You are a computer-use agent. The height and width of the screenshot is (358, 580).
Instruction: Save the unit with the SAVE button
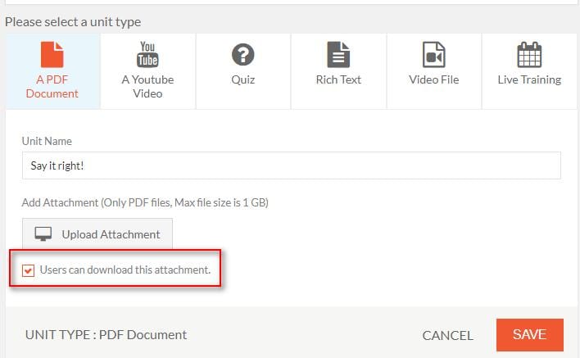pos(530,335)
